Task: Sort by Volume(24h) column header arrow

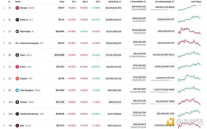Action: click(130, 2)
